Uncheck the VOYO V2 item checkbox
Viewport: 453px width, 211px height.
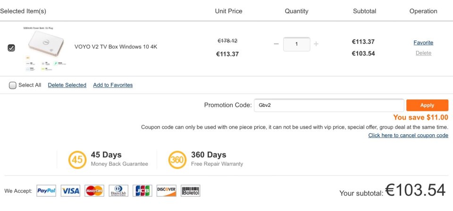[x=11, y=48]
